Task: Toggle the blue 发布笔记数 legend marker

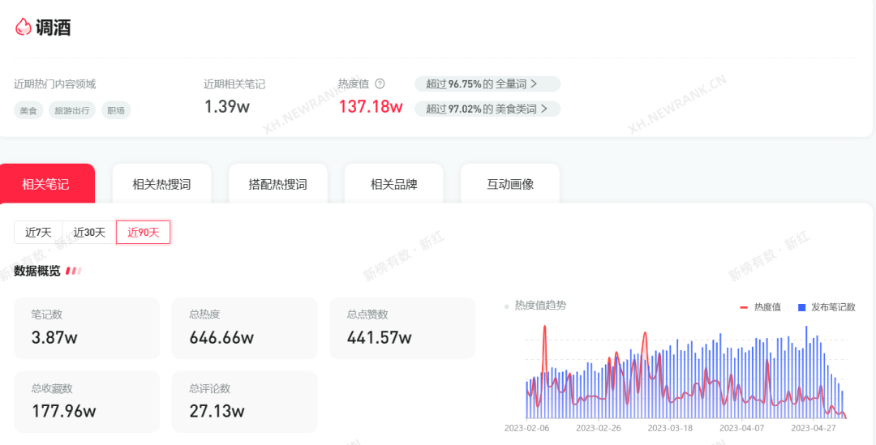Action: tap(801, 307)
